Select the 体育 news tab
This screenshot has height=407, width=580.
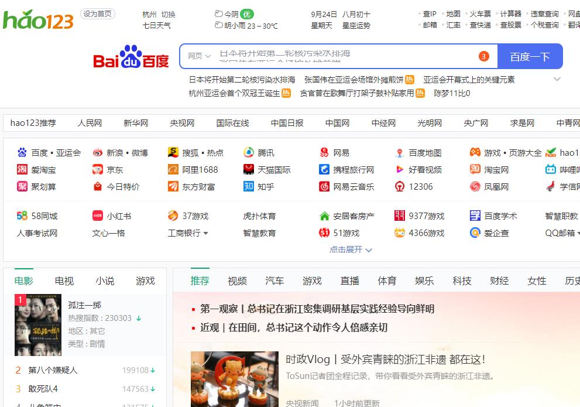[x=387, y=281]
